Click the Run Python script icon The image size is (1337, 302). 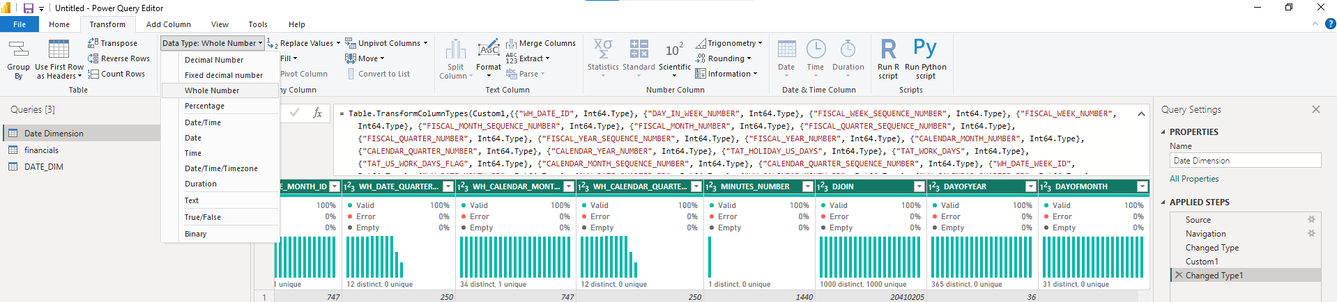point(925,49)
